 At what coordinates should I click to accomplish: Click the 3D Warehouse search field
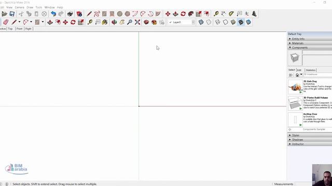(x=318, y=74)
